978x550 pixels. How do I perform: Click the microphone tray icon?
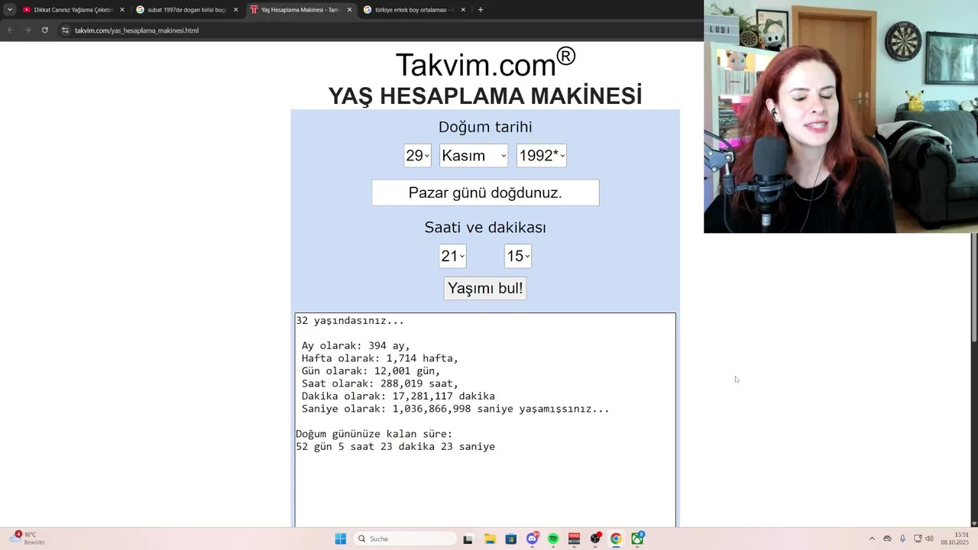coord(902,539)
